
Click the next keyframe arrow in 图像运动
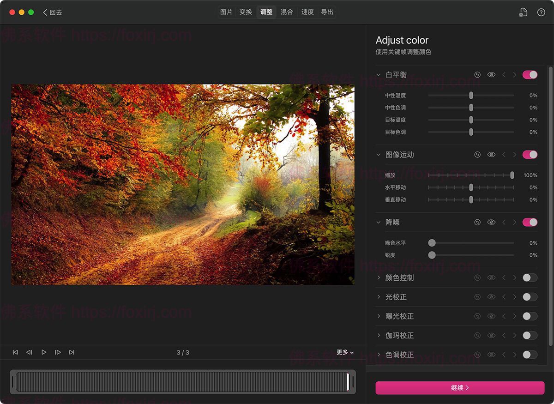[x=514, y=154]
